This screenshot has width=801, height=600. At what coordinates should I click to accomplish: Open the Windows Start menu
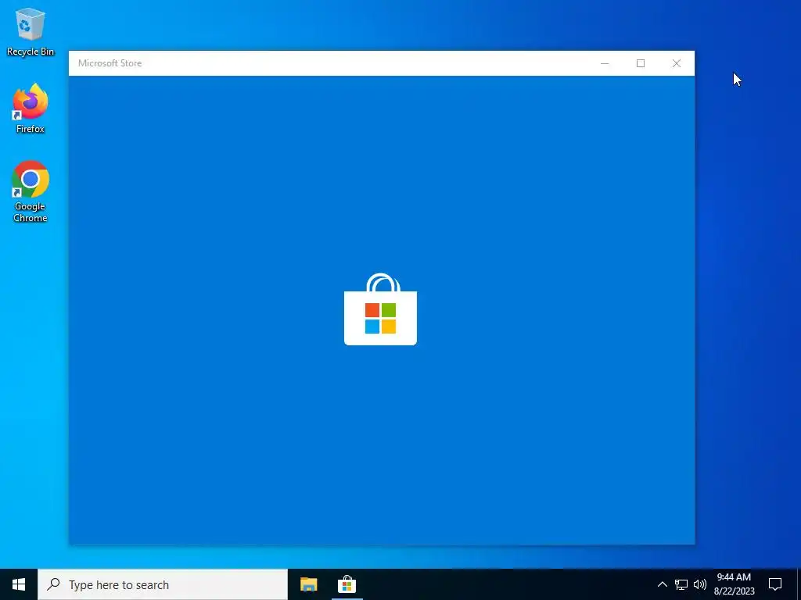coord(19,584)
